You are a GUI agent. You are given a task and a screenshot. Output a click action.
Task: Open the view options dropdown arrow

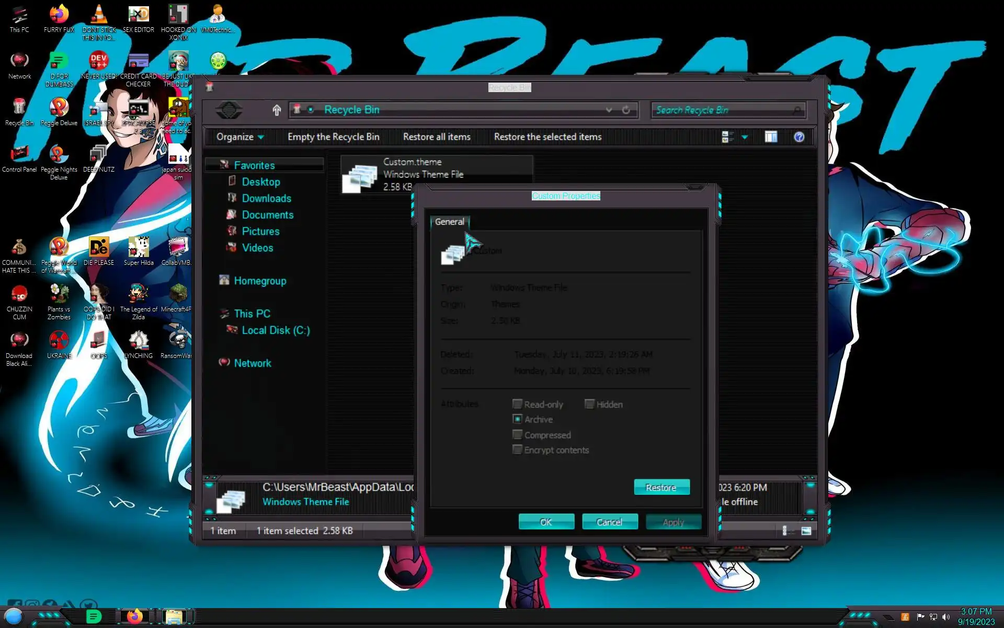pos(745,137)
